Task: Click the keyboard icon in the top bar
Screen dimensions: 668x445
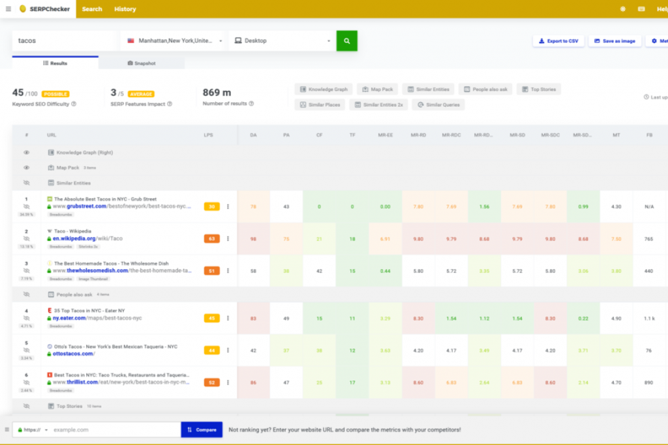Action: tap(641, 9)
